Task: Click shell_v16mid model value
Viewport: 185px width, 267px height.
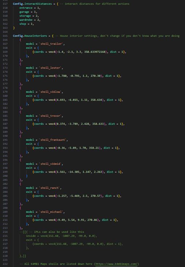Action: (51, 164)
